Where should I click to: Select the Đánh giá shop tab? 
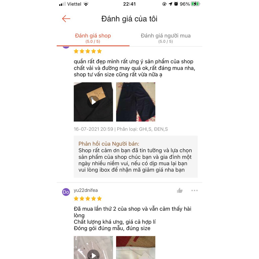click(x=93, y=38)
